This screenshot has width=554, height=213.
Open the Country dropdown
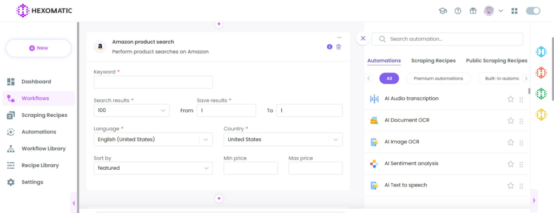pos(283,139)
